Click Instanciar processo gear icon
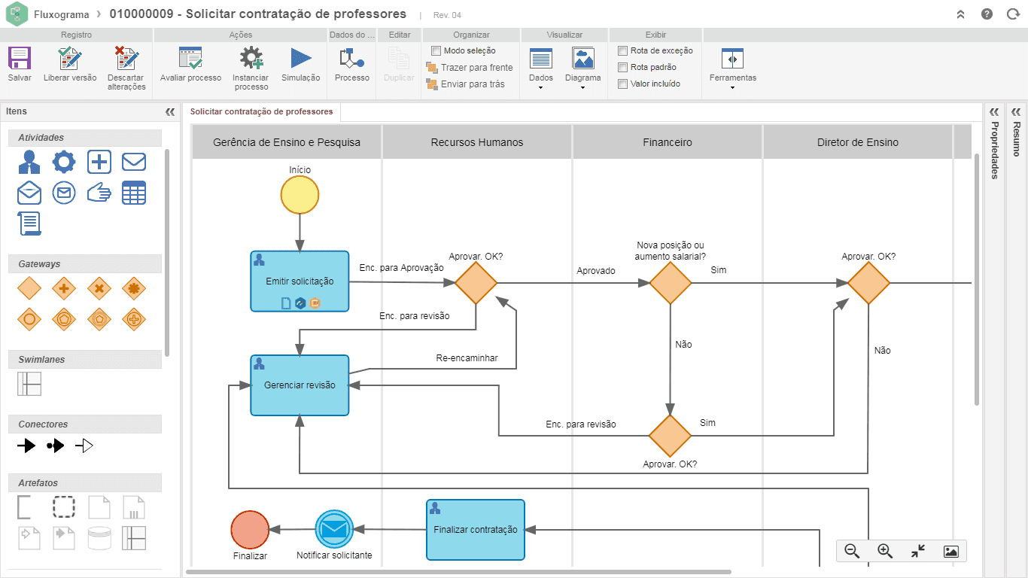Image resolution: width=1028 pixels, height=578 pixels. [x=251, y=59]
